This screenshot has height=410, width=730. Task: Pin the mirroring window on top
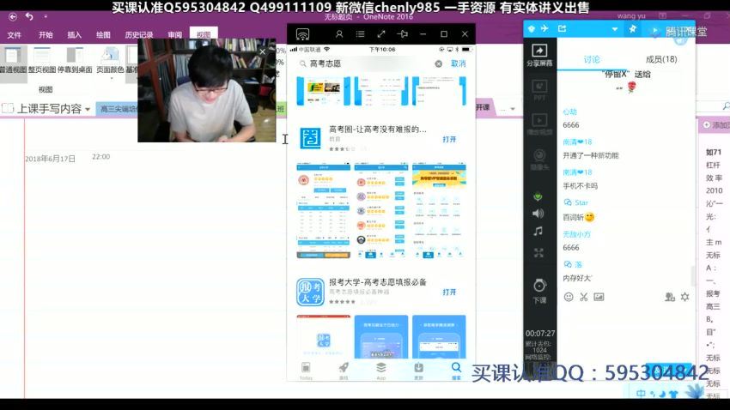[x=403, y=34]
